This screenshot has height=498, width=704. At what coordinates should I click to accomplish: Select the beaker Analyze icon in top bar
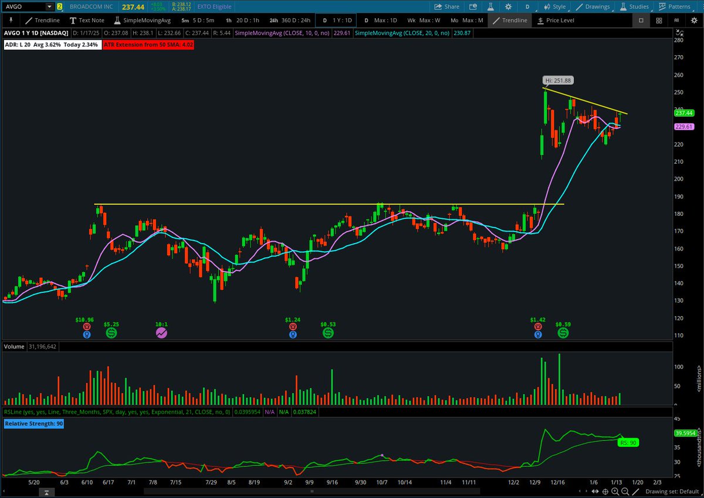492,6
